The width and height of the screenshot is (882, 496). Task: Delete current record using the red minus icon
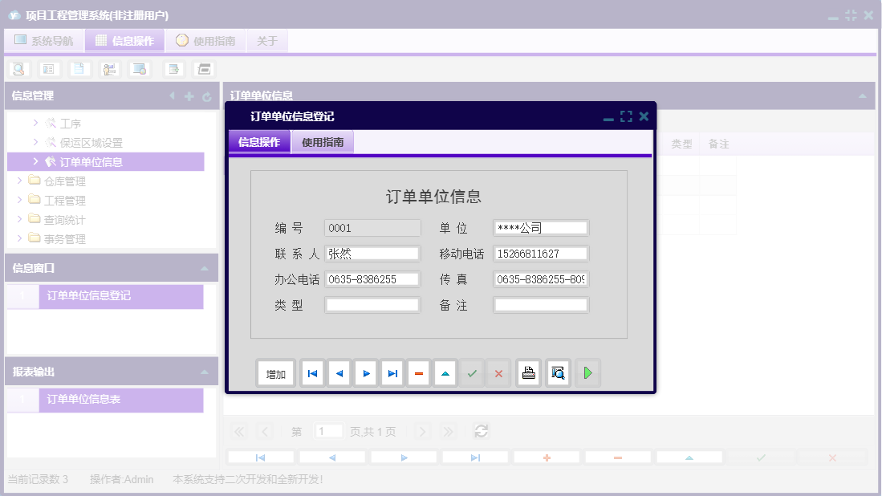(x=418, y=372)
